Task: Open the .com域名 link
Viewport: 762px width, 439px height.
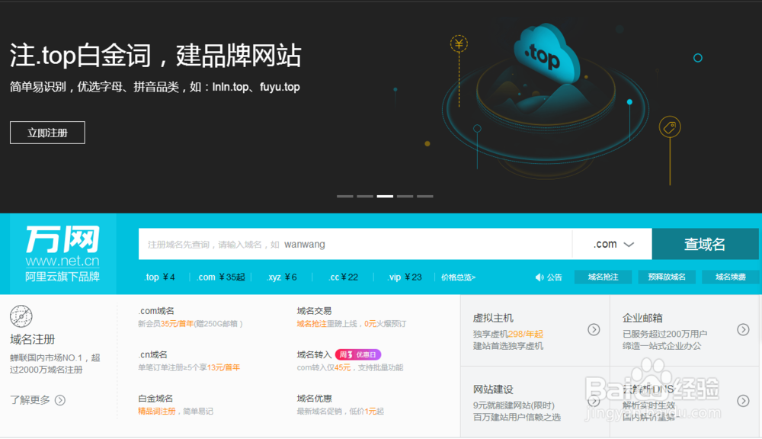Action: coord(156,311)
